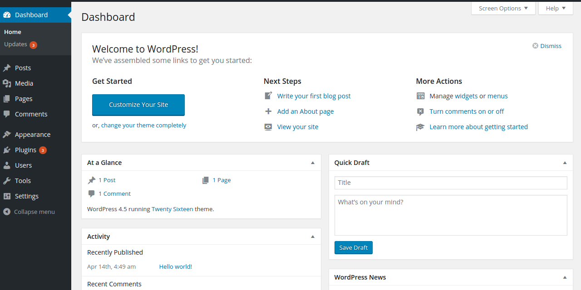Click the Comments speech bubble icon

(x=7, y=114)
